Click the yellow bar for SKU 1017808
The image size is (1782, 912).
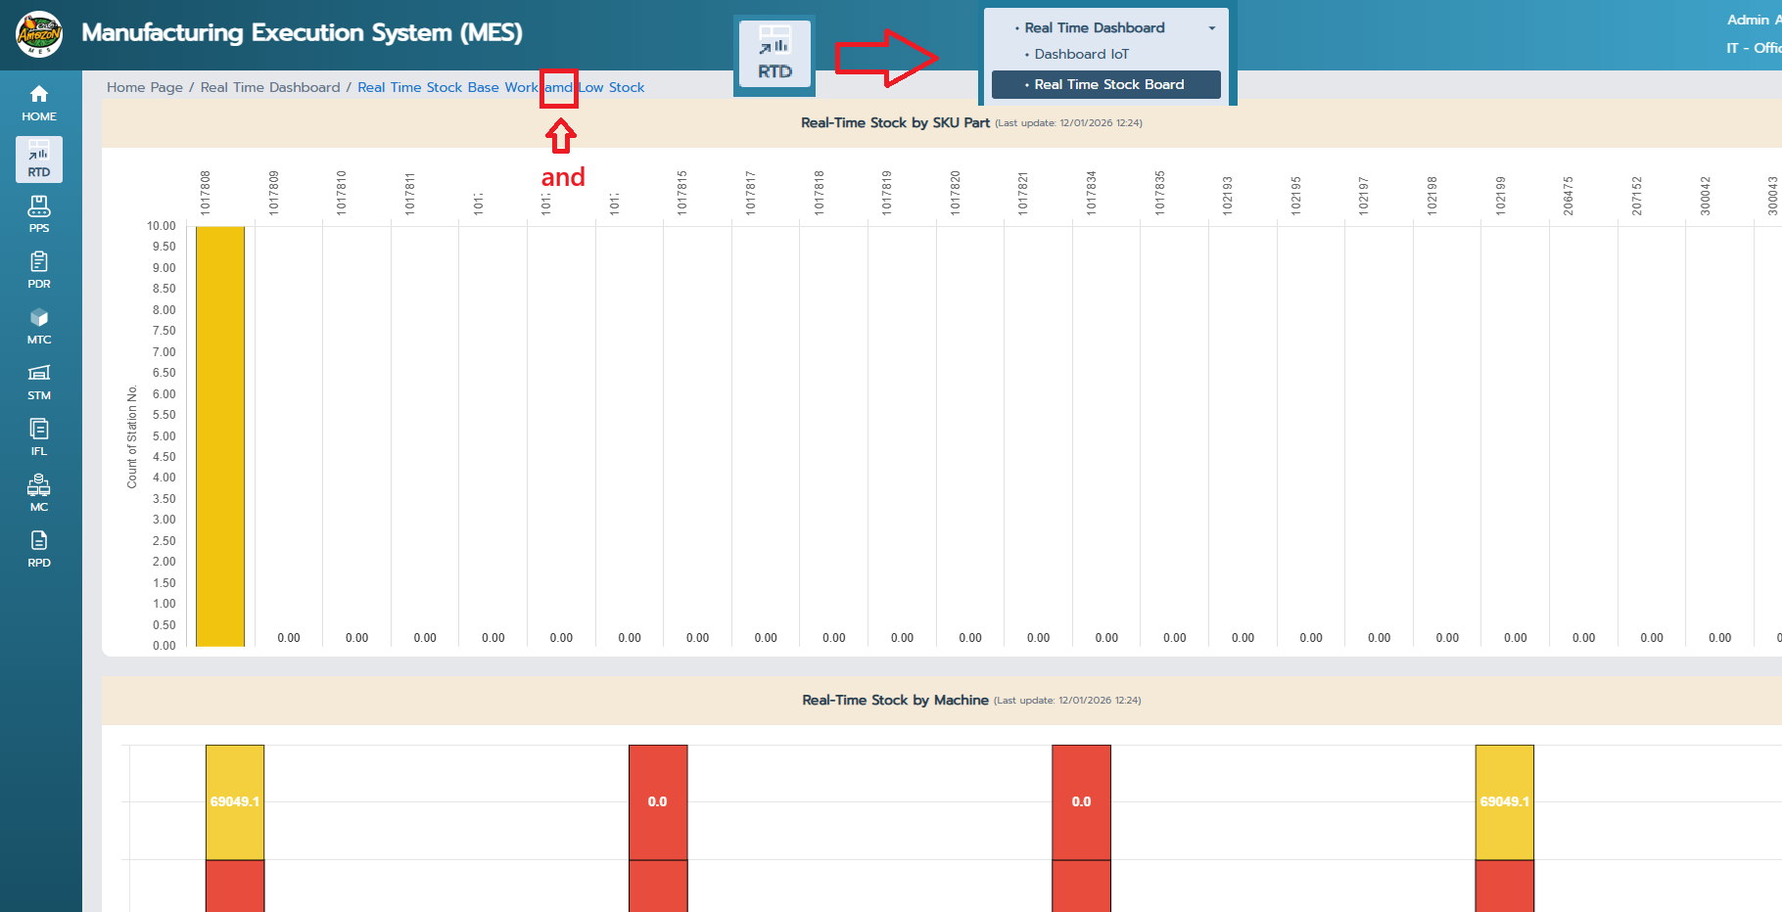pos(220,435)
